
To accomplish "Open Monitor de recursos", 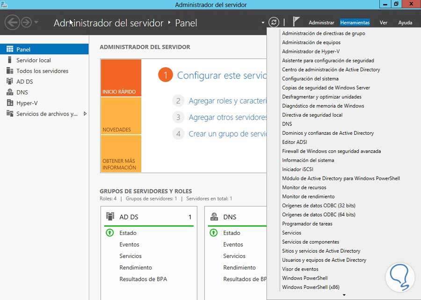I will coord(304,188).
